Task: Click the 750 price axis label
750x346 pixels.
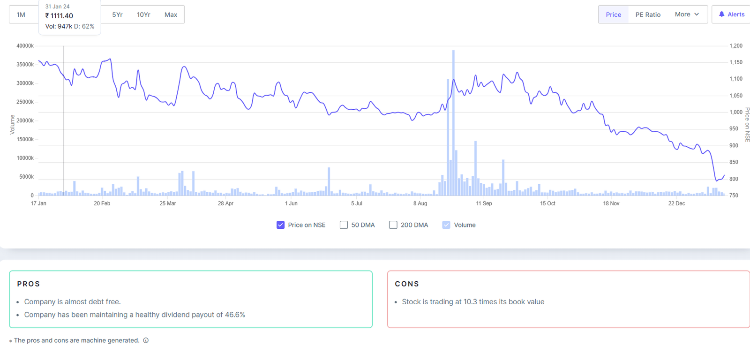Action: (734, 196)
